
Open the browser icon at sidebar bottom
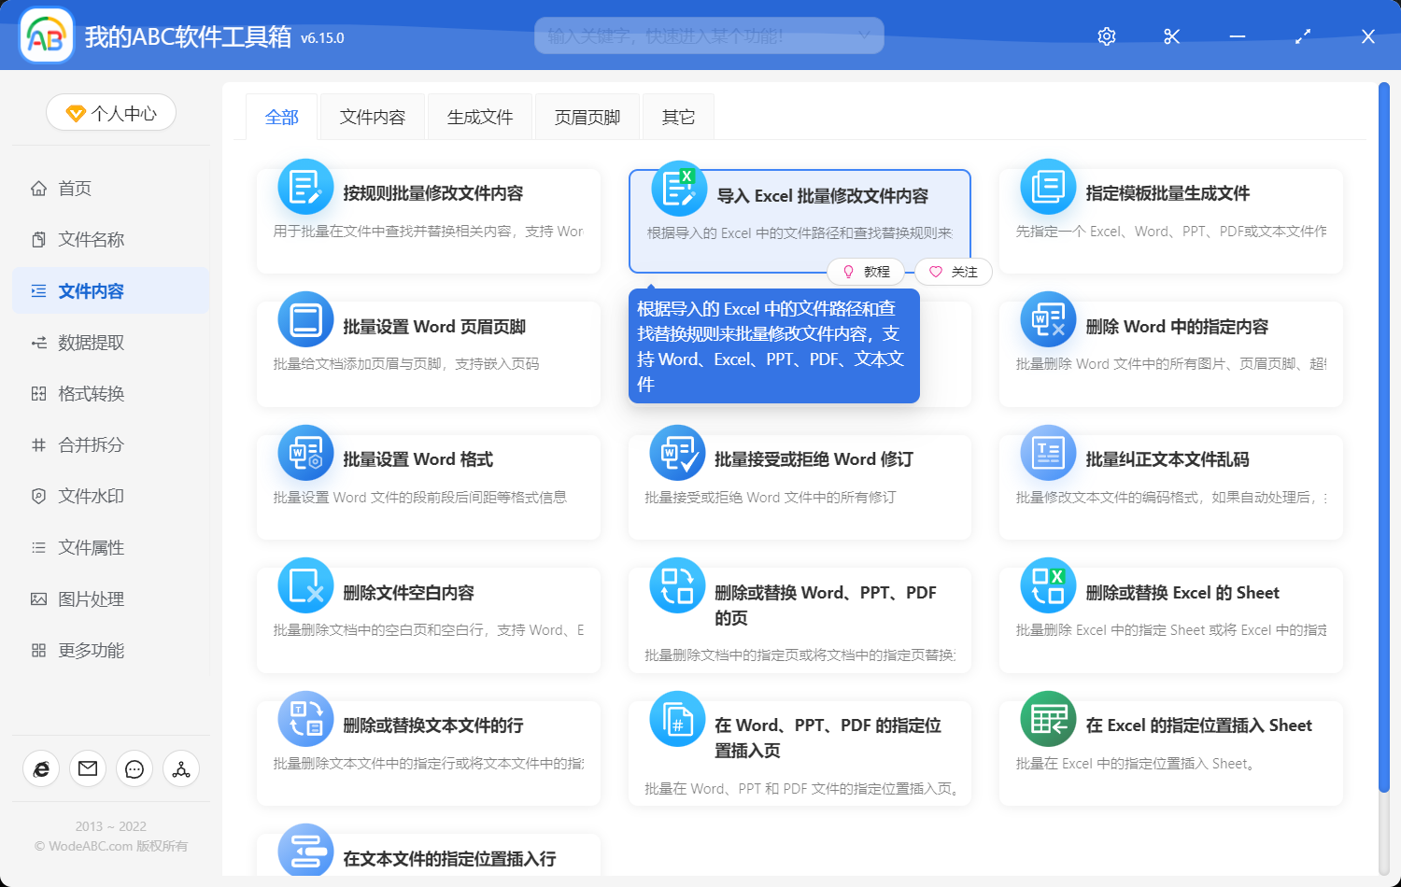pos(41,768)
